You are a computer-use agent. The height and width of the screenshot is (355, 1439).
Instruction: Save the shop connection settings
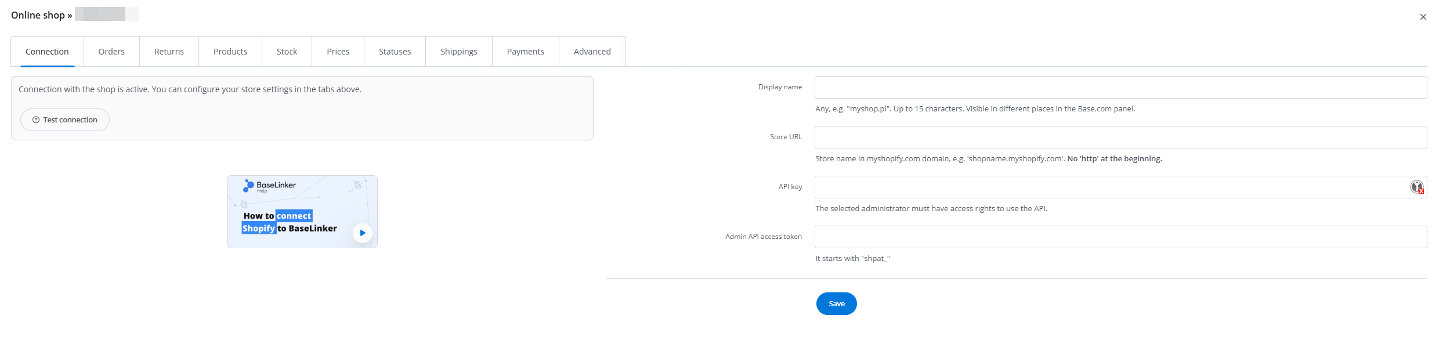coord(836,304)
